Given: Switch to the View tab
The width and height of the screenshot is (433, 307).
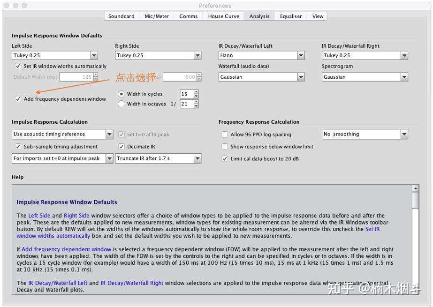Looking at the screenshot, I should click(x=318, y=16).
